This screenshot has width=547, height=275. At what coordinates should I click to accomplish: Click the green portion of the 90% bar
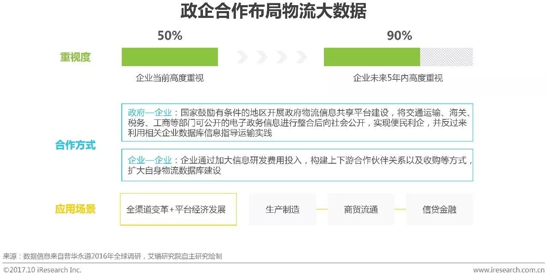[x=372, y=57]
